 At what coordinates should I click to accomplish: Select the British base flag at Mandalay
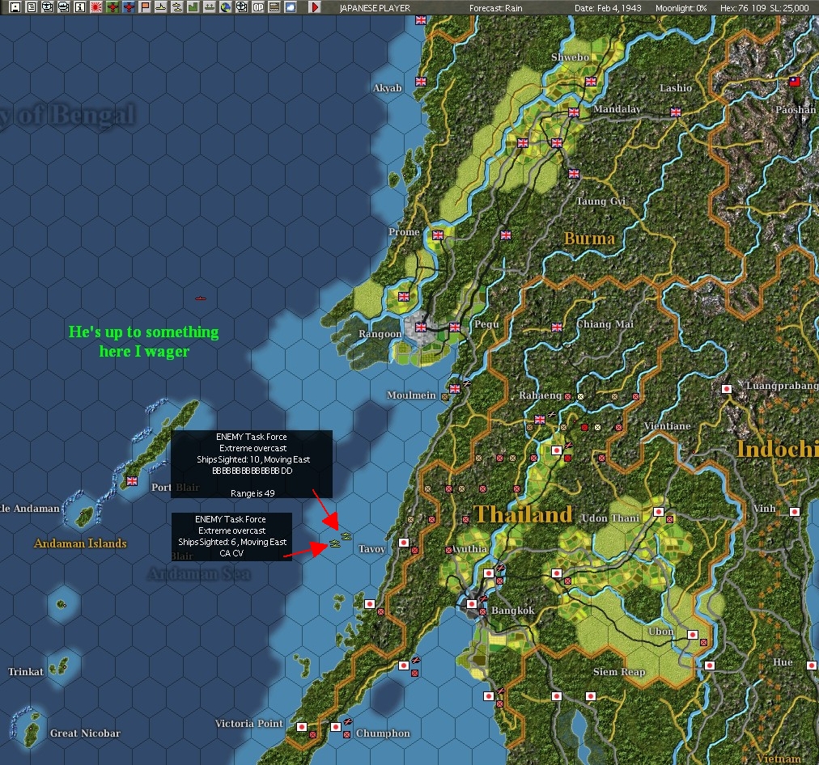pos(574,112)
